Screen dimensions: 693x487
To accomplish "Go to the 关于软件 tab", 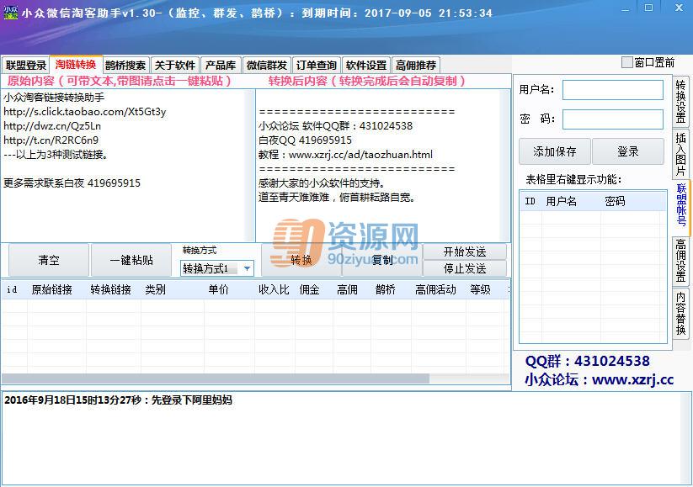I will point(175,66).
